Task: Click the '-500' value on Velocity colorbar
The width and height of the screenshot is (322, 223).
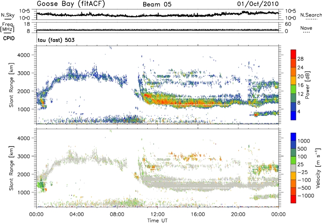Action: [x=304, y=188]
